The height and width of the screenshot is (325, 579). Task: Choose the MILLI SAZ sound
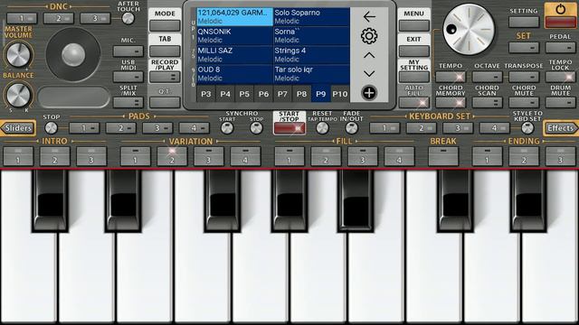tap(234, 55)
